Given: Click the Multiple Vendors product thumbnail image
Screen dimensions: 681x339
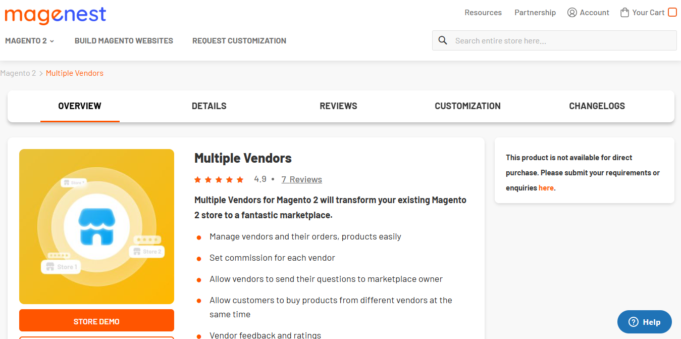Looking at the screenshot, I should click(96, 226).
